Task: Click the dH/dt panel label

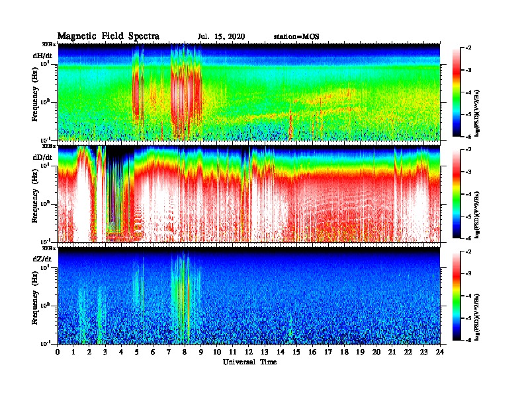Action: pyautogui.click(x=42, y=55)
